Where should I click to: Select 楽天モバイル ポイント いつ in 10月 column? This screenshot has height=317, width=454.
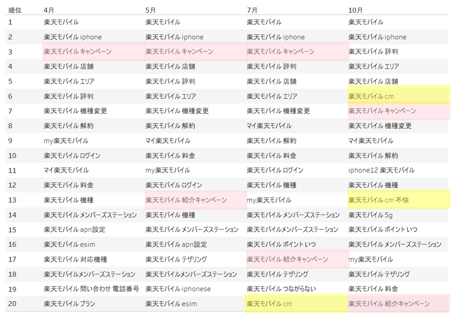point(383,230)
